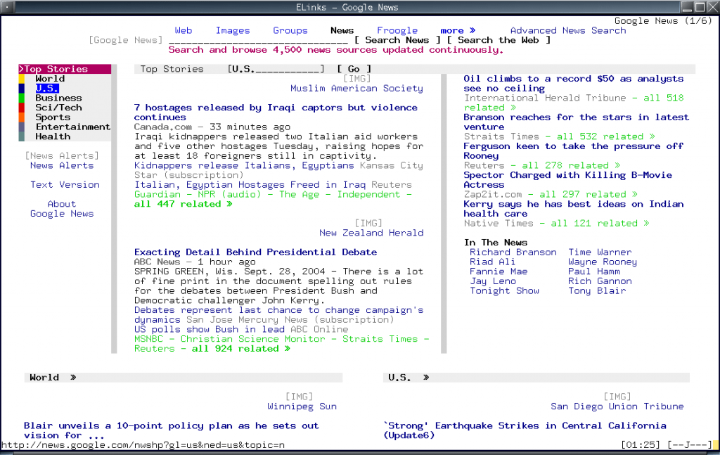Screen dimensions: 720x455
Task: Click the Google News logo placeholder
Action: [x=125, y=40]
